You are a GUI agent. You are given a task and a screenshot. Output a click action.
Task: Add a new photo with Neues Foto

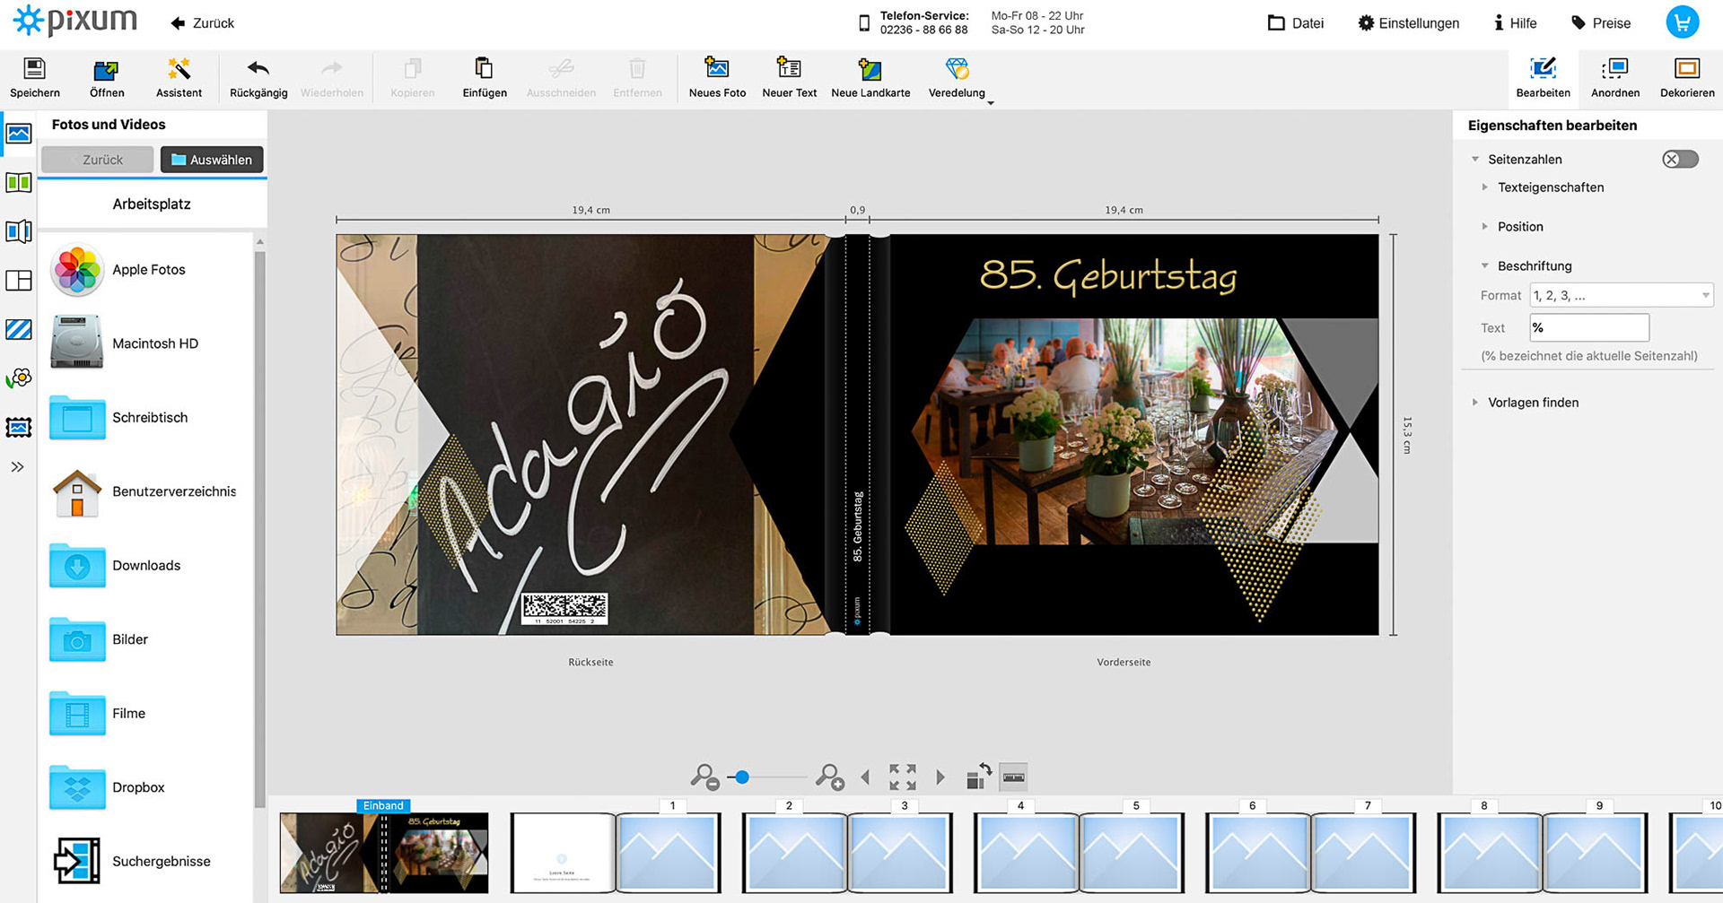tap(717, 77)
